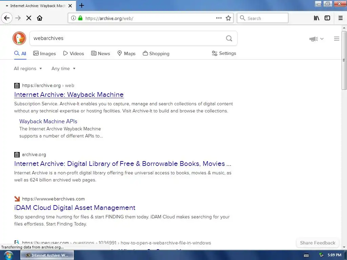This screenshot has height=260, width=347.
Task: Click the scrollbar up arrow
Action: 344,28
